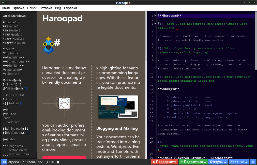Open the settings gear in status bar

point(253,162)
